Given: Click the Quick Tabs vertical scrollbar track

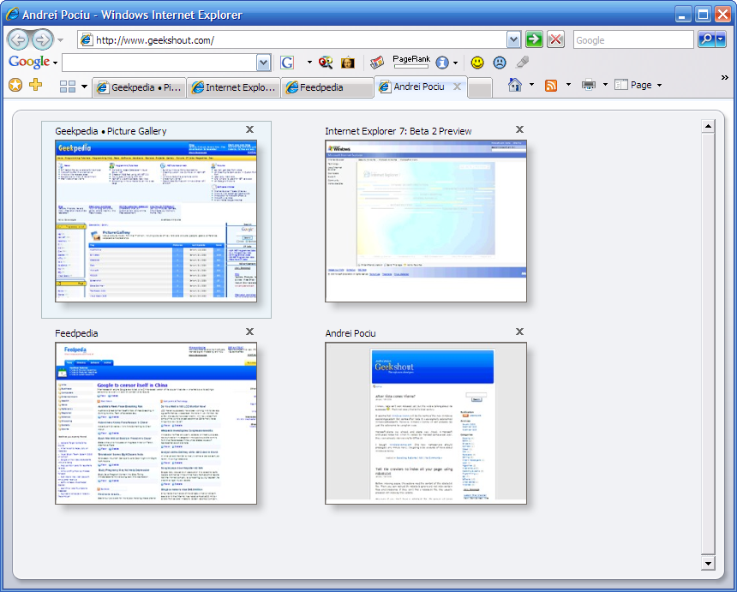Looking at the screenshot, I should (708, 344).
